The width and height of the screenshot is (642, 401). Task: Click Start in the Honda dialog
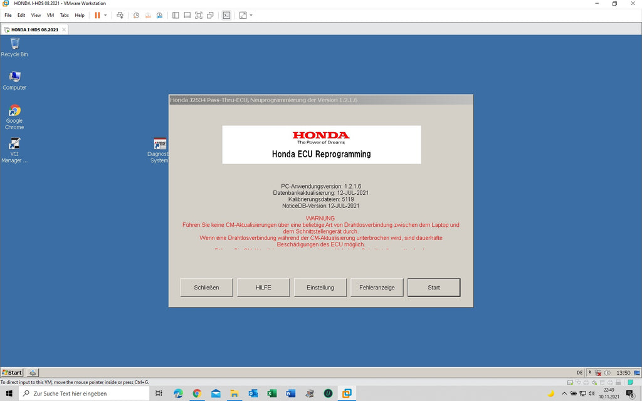(x=434, y=287)
